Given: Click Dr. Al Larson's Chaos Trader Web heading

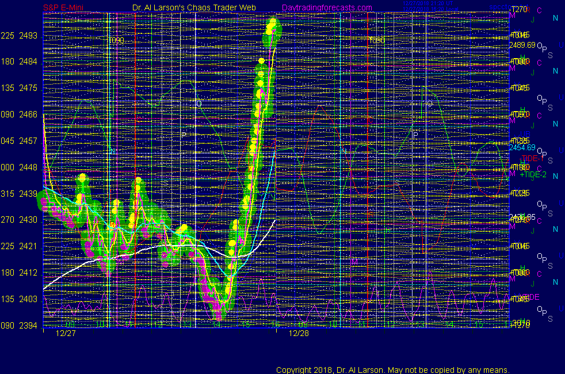Looking at the screenshot, I should tap(194, 7).
